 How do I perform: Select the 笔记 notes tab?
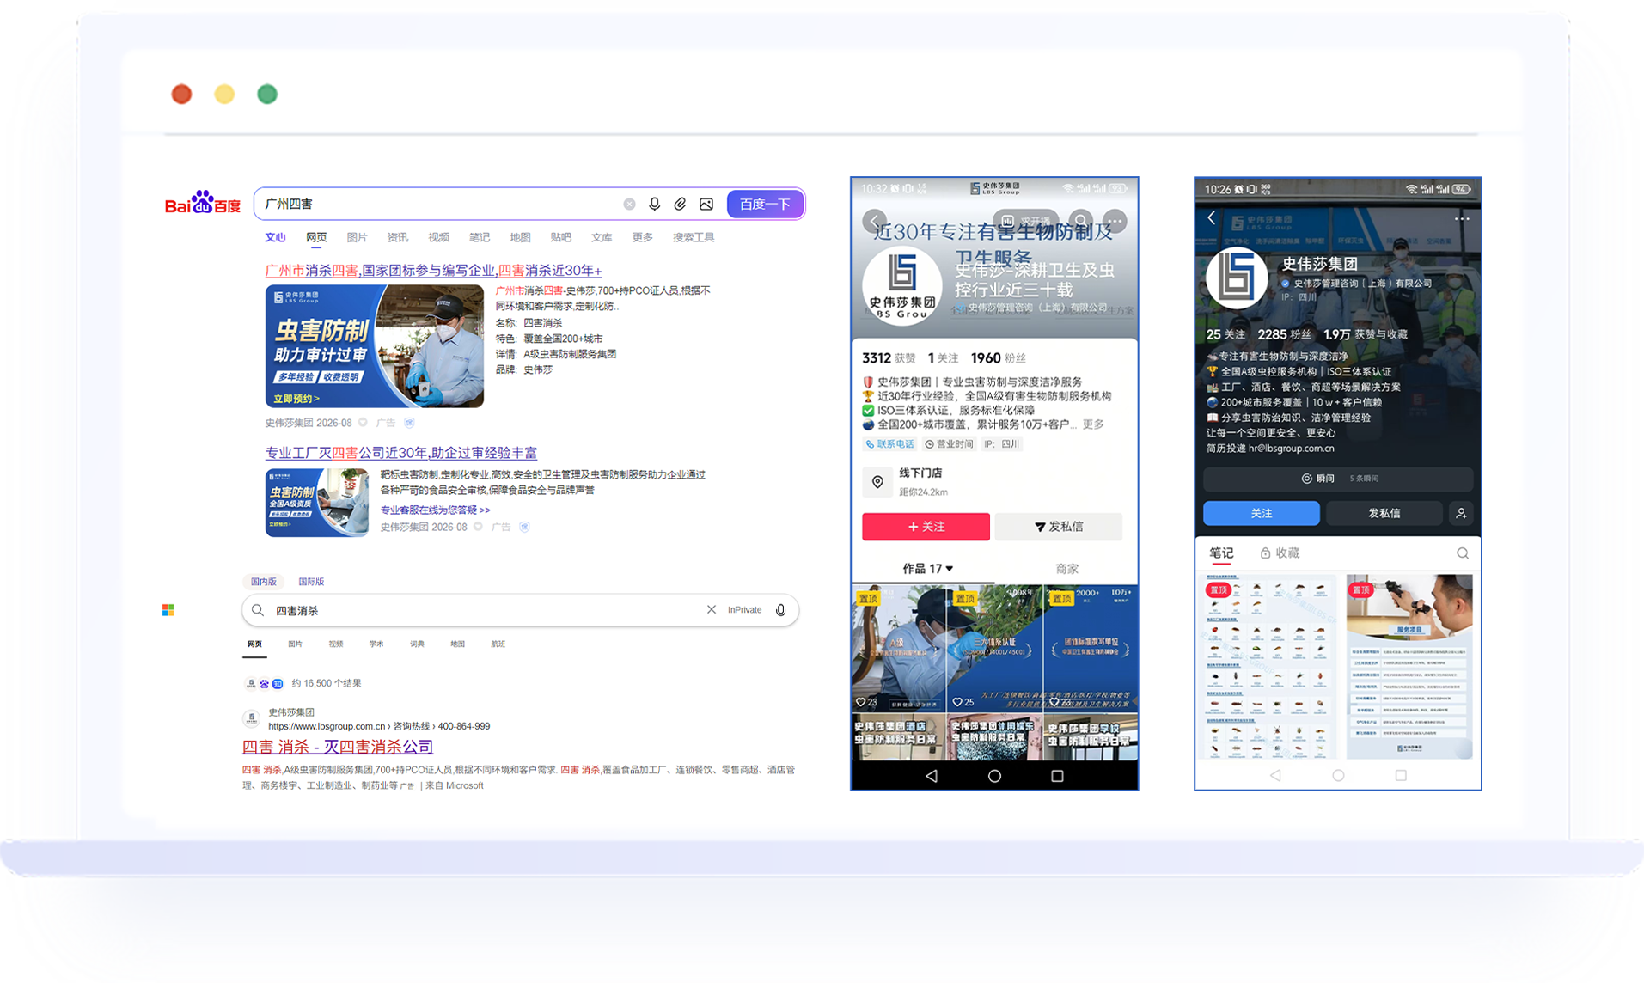coord(1221,553)
